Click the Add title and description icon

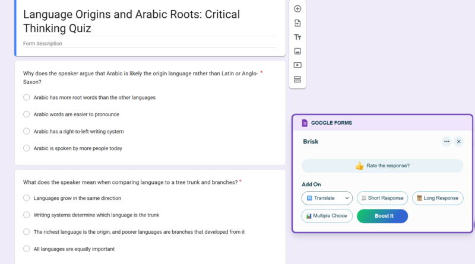[297, 37]
